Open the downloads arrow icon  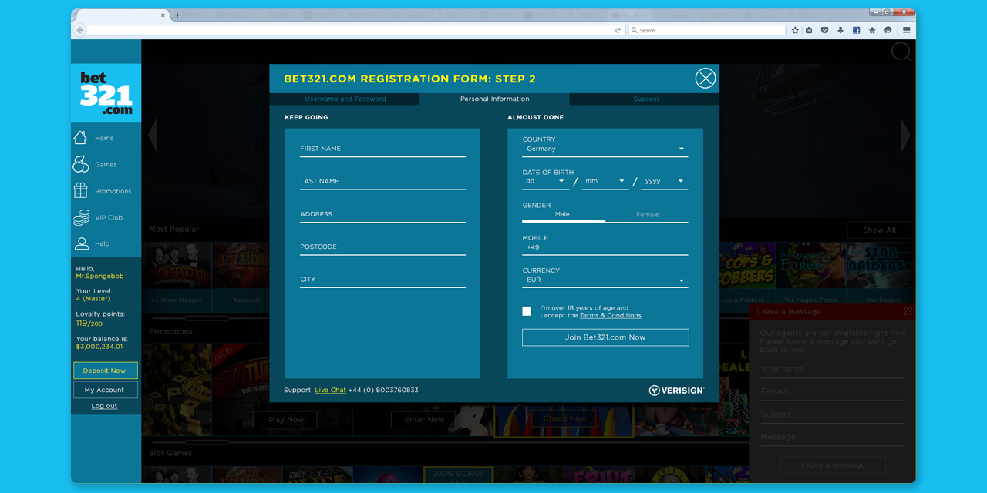pos(840,30)
